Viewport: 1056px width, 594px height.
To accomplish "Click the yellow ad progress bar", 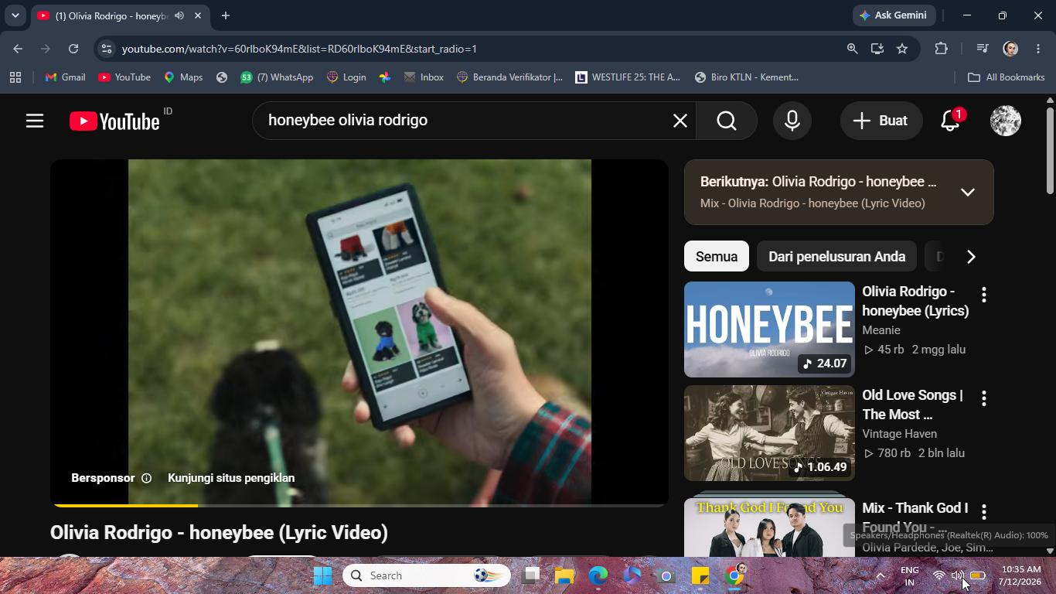I will pos(124,505).
